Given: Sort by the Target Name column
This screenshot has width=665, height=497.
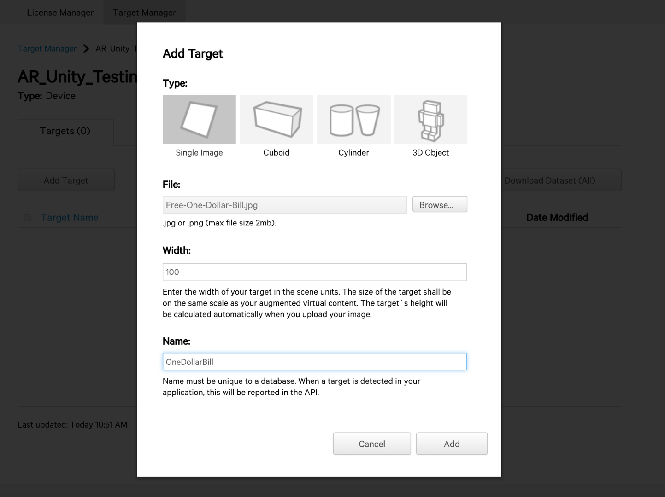Looking at the screenshot, I should (x=69, y=217).
